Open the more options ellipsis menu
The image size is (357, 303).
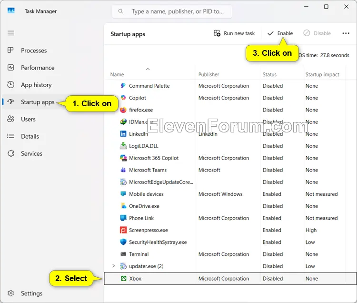(x=346, y=33)
